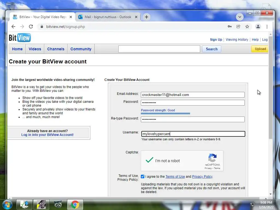The image size is (280, 210).
Task: Click the Create your BitView account heading
Action: pos(48,62)
